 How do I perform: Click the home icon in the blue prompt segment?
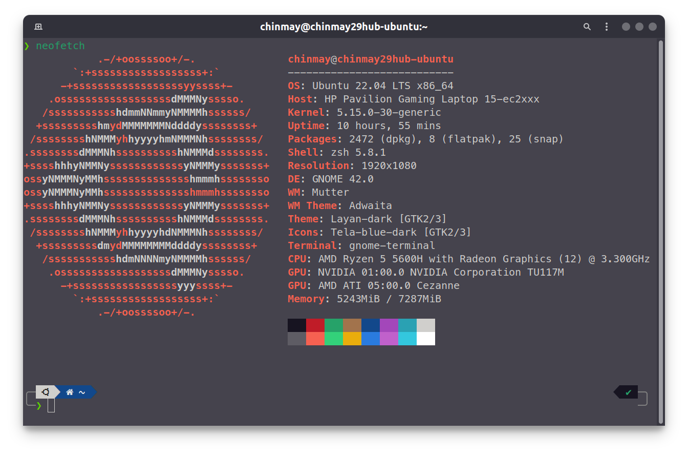tap(70, 392)
